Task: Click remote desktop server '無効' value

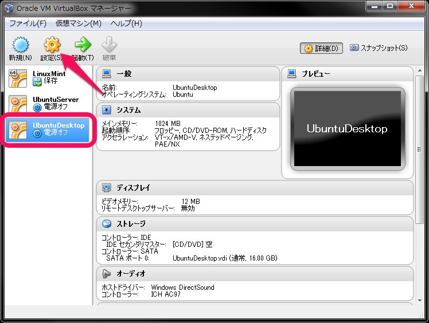Action: point(188,208)
